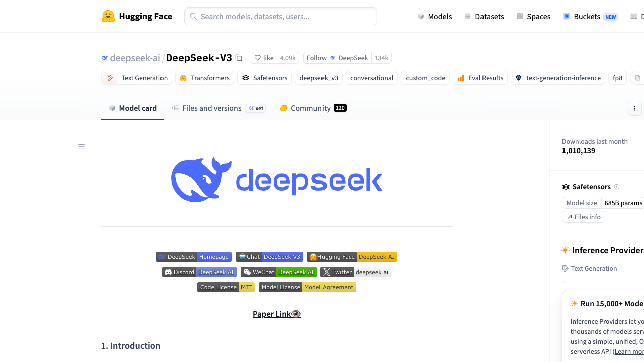Viewport: 644px width, 362px height.
Task: Click the Hugging Face emoji logo
Action: [108, 16]
